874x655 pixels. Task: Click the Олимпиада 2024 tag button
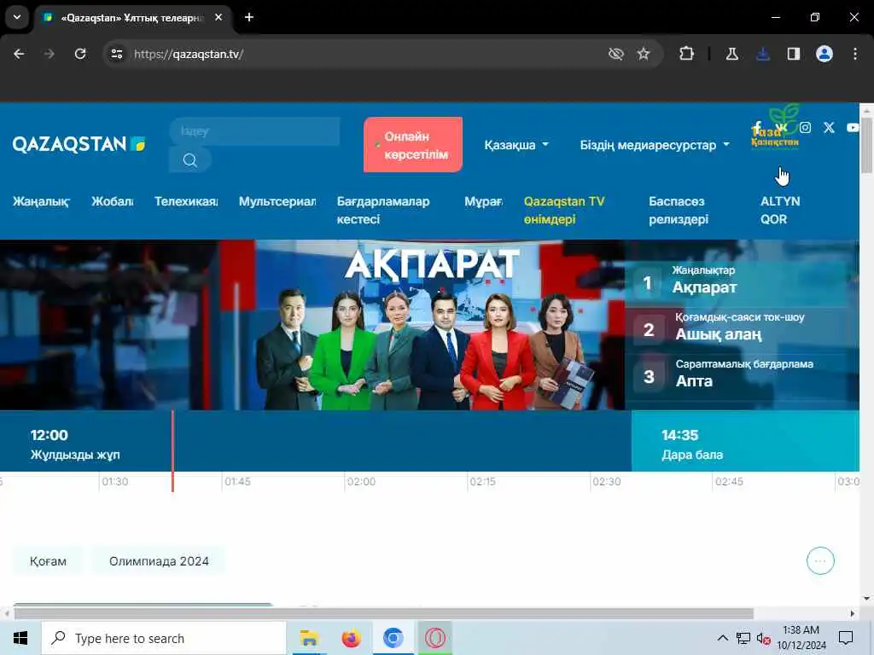(159, 561)
